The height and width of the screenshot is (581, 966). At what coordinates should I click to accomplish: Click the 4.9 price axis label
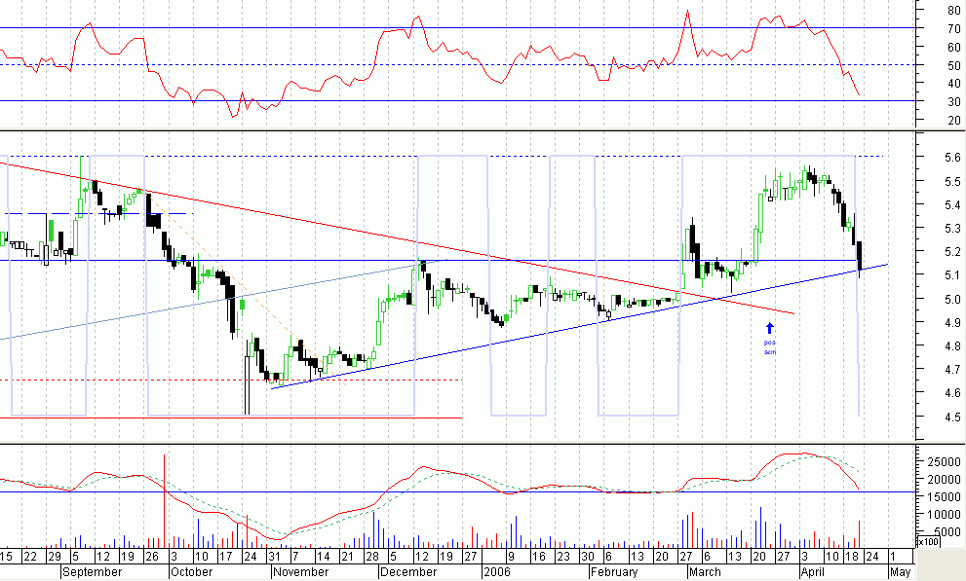pyautogui.click(x=953, y=322)
